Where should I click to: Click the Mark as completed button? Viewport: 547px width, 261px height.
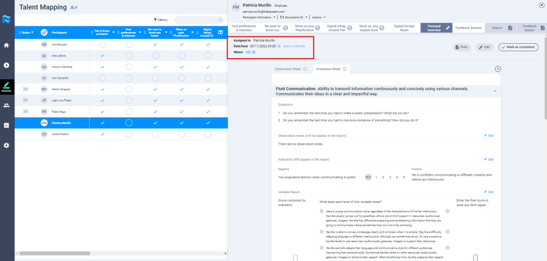tap(518, 47)
